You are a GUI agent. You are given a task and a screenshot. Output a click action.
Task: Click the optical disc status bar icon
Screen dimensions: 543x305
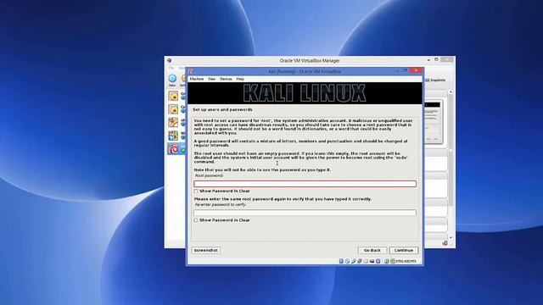[x=347, y=261]
